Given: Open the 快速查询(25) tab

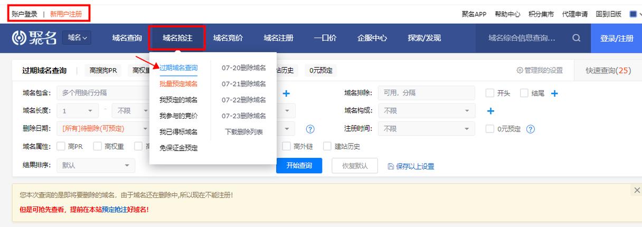Looking at the screenshot, I should (608, 70).
